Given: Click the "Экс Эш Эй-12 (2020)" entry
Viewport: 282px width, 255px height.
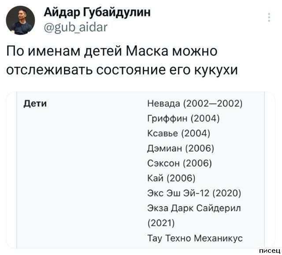Looking at the screenshot, I should pyautogui.click(x=194, y=193).
